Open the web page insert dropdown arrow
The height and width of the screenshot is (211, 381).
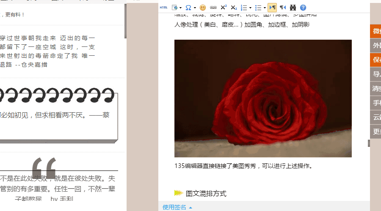pos(180,8)
